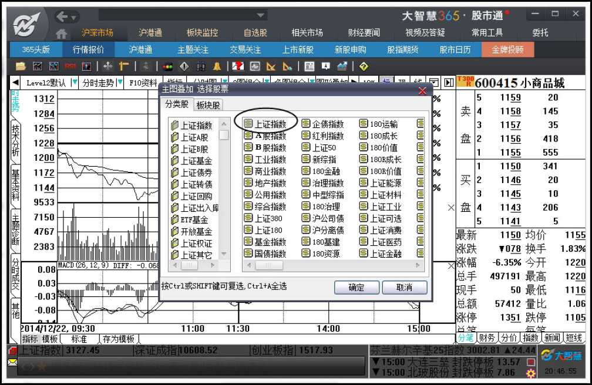The height and width of the screenshot is (385, 592).
Task: Select 上证能源 in the stock list
Action: tap(381, 183)
